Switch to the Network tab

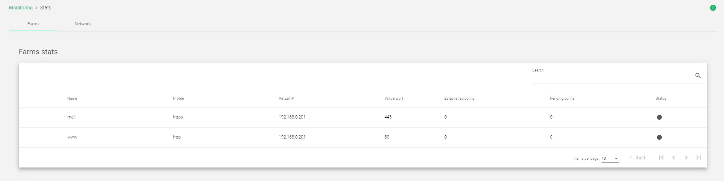pos(82,24)
